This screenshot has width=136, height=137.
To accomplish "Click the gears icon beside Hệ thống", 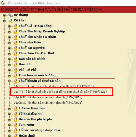I will point(10,15).
